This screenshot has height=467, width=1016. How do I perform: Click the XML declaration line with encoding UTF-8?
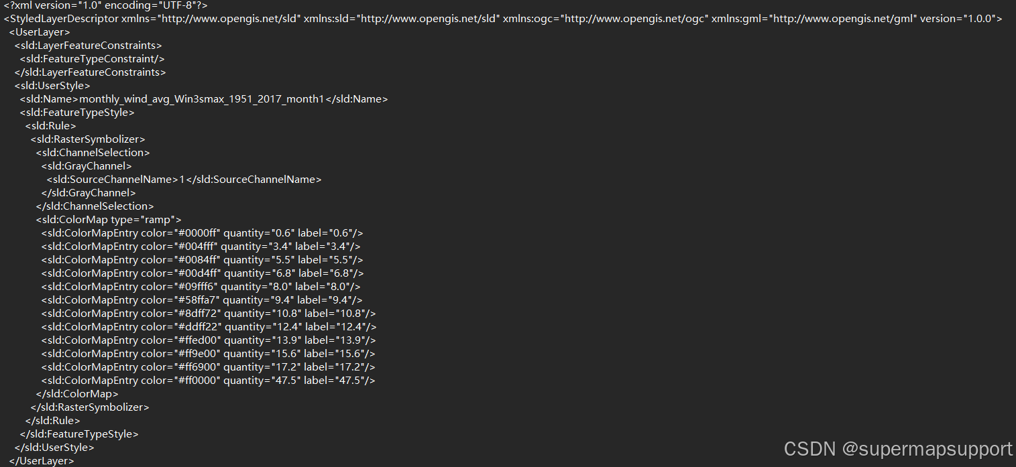[105, 5]
